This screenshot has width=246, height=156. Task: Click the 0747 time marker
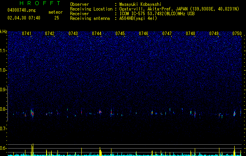click(167, 34)
